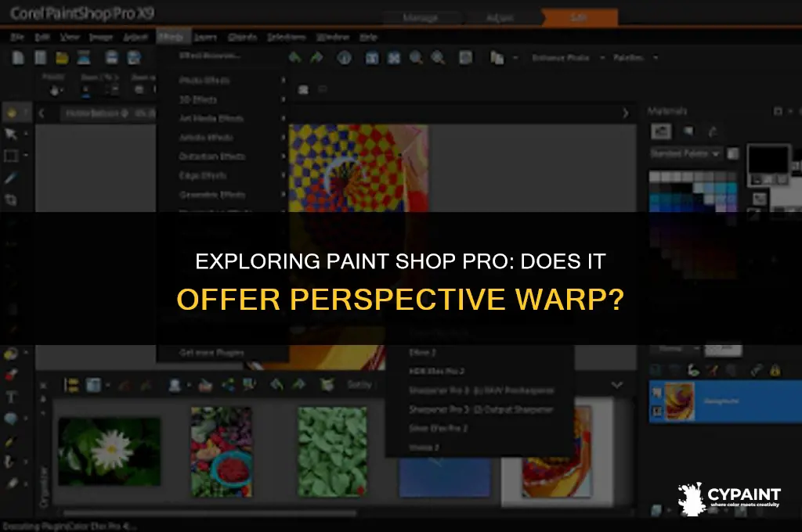Switch to the Adjust tab

[x=499, y=18]
